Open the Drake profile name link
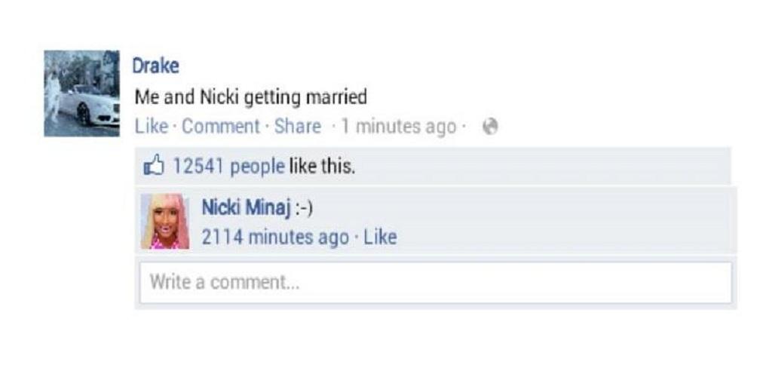 (155, 66)
